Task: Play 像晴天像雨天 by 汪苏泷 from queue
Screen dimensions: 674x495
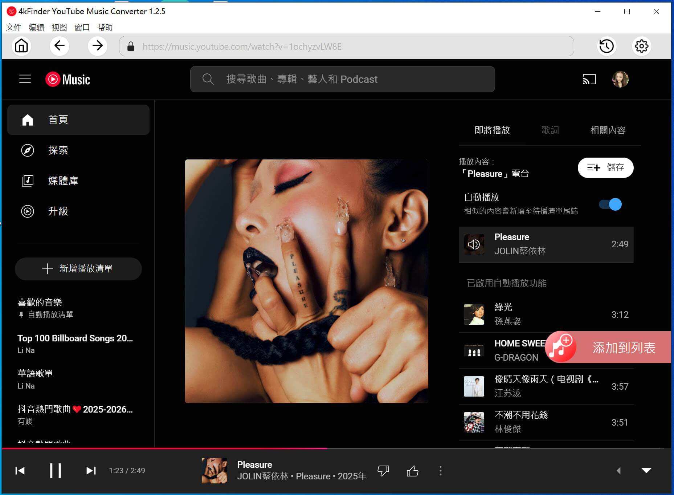Action: click(x=546, y=386)
